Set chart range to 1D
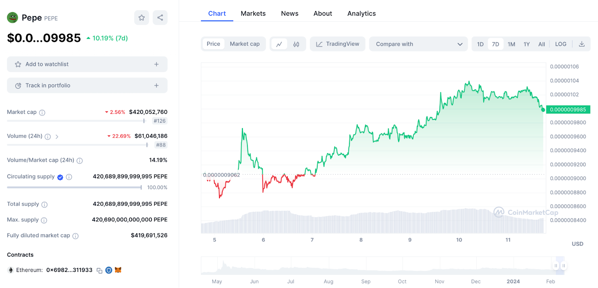The image size is (598, 288). click(480, 44)
